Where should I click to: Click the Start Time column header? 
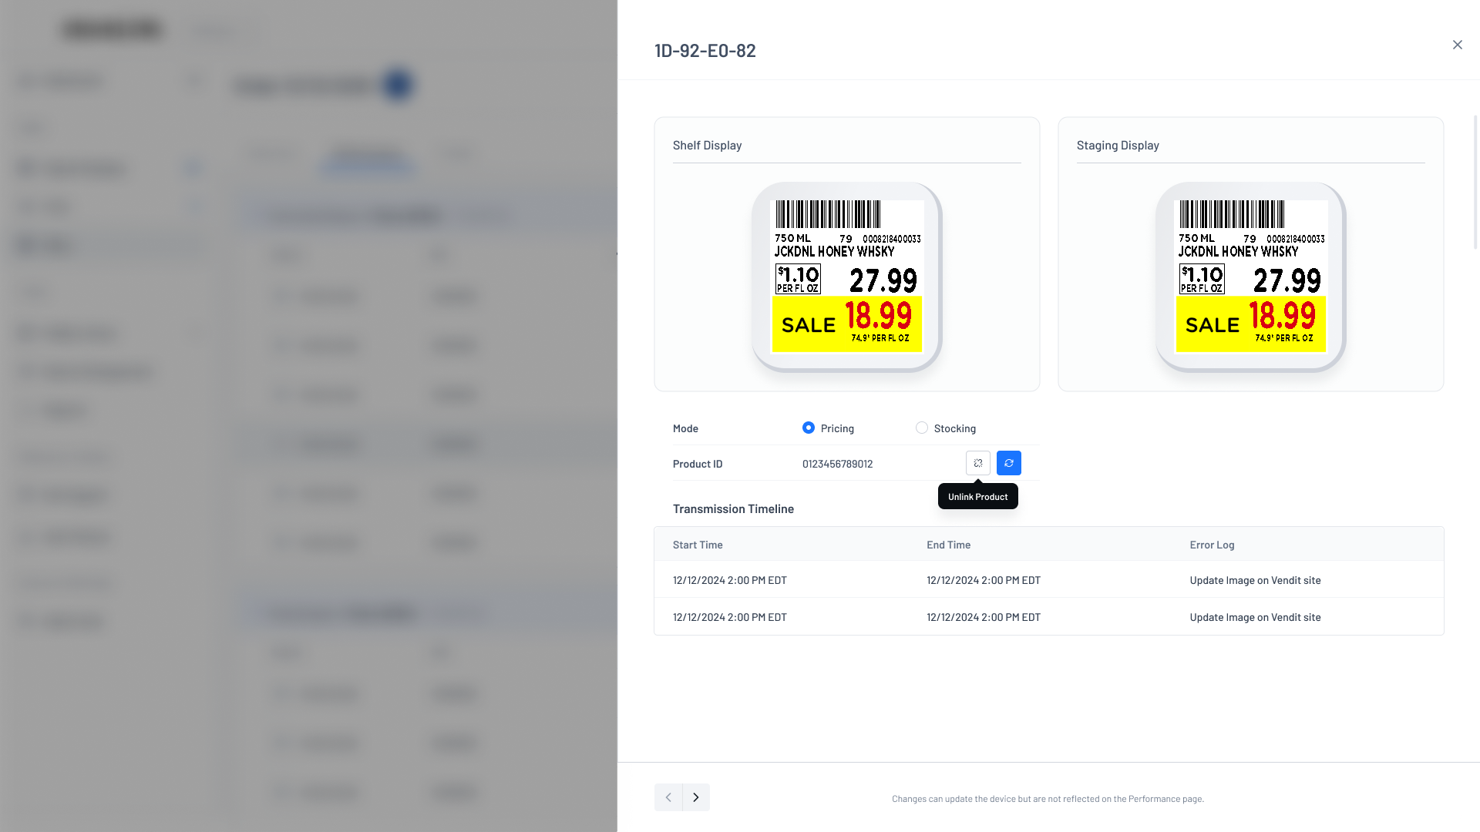coord(698,545)
